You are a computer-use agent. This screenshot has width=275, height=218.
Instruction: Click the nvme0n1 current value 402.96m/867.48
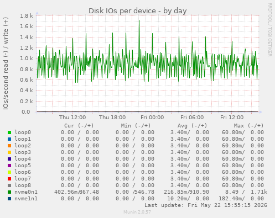76,192
